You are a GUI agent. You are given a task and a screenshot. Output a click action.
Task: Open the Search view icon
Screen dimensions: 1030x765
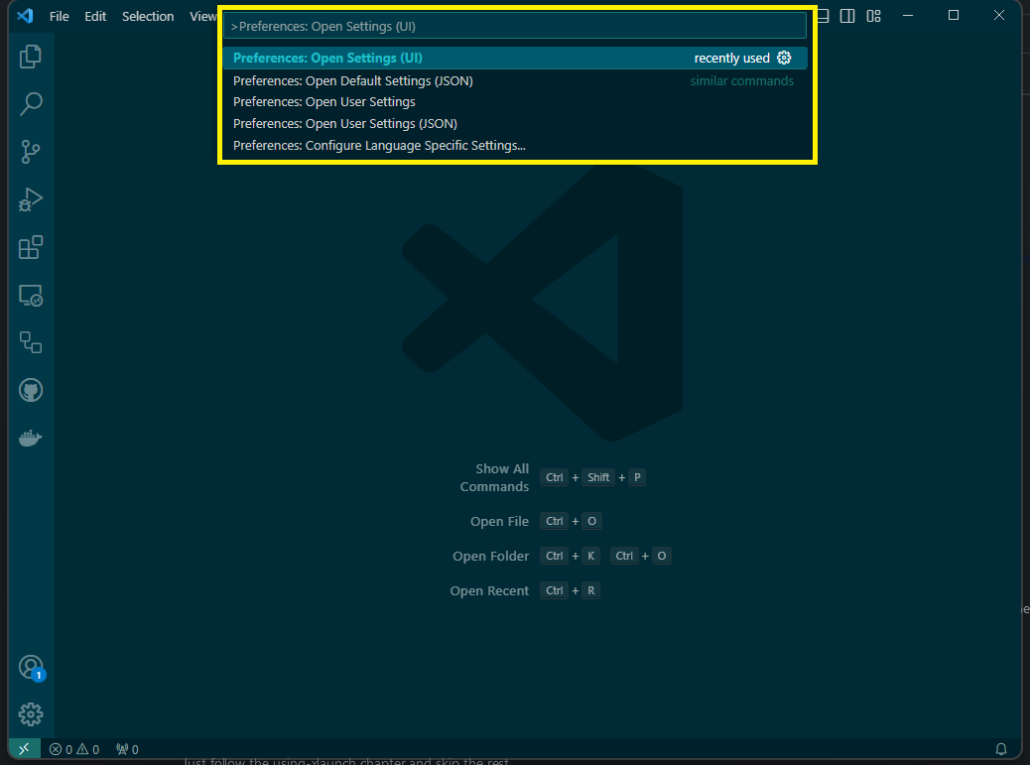coord(31,103)
